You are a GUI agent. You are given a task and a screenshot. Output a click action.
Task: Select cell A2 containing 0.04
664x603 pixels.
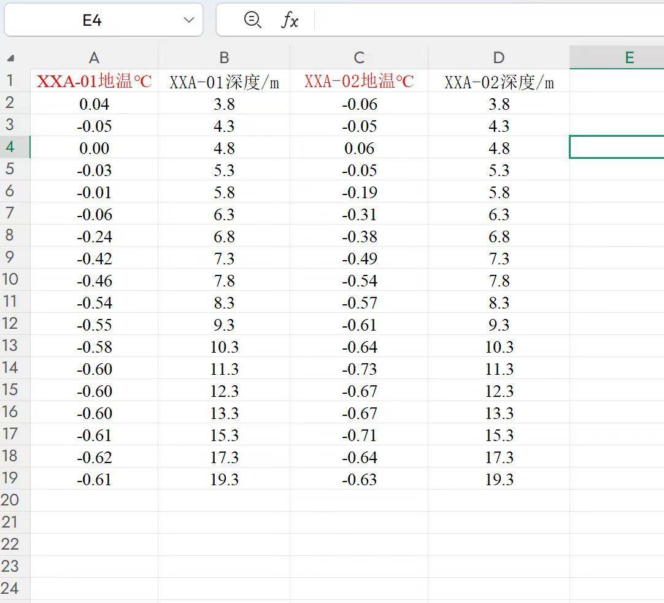pos(94,104)
